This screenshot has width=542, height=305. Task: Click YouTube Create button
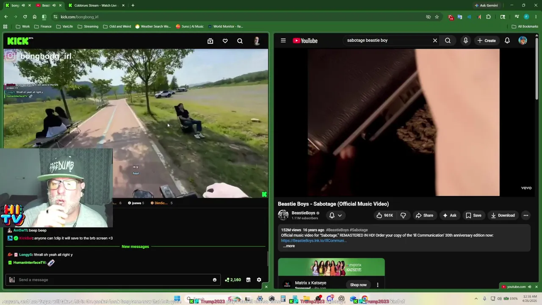tap(486, 41)
